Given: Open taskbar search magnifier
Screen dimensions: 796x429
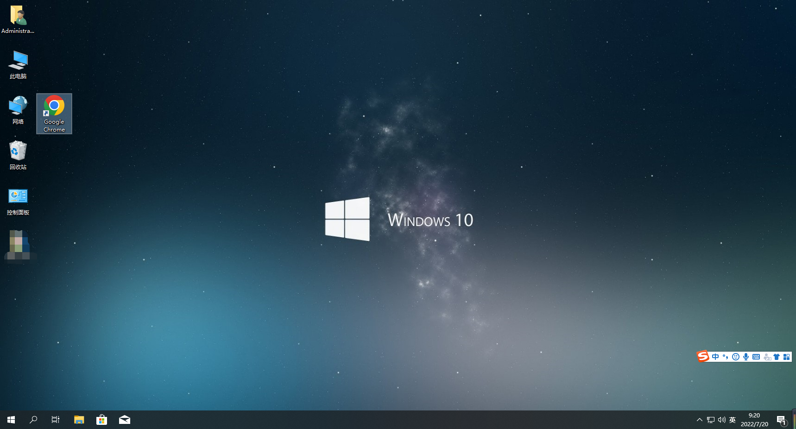Looking at the screenshot, I should pyautogui.click(x=33, y=420).
